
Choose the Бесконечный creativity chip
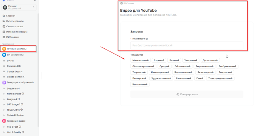point(140,84)
